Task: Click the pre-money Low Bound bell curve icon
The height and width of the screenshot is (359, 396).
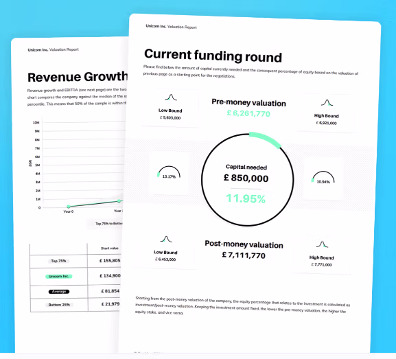Action: coord(171,97)
